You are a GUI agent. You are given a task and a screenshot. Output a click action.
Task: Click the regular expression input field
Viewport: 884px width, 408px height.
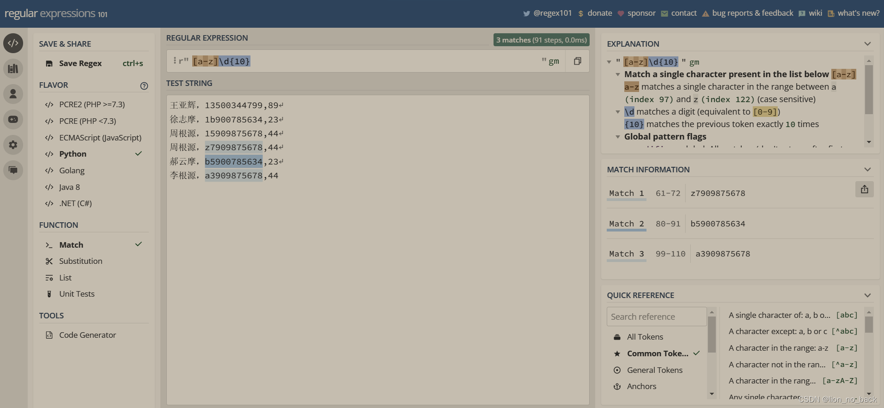365,61
